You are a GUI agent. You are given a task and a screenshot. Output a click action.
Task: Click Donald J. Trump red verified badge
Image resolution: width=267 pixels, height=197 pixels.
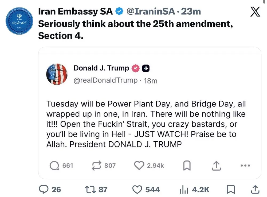click(136, 68)
